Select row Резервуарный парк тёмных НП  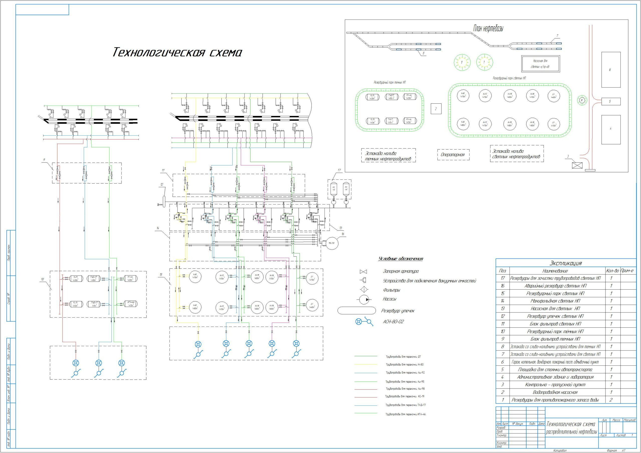pyautogui.click(x=565, y=332)
